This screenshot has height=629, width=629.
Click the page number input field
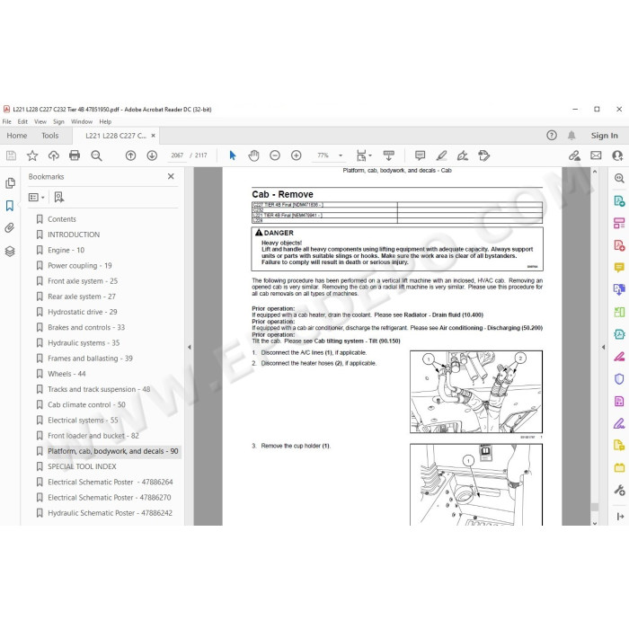coord(177,155)
